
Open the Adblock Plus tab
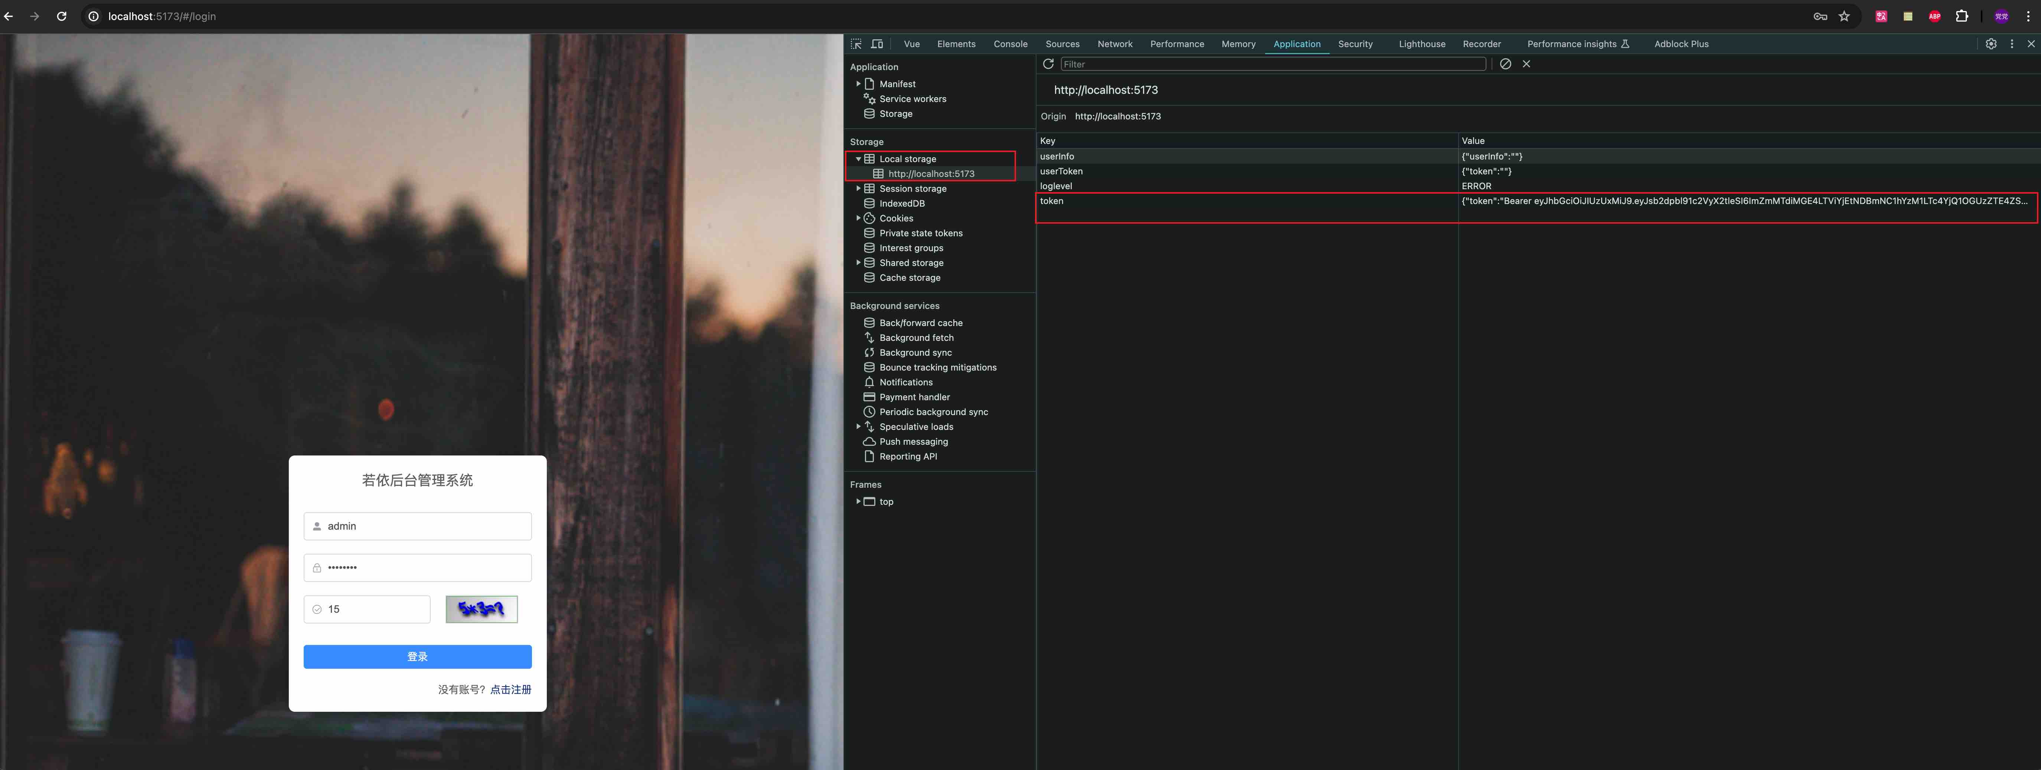pyautogui.click(x=1681, y=44)
